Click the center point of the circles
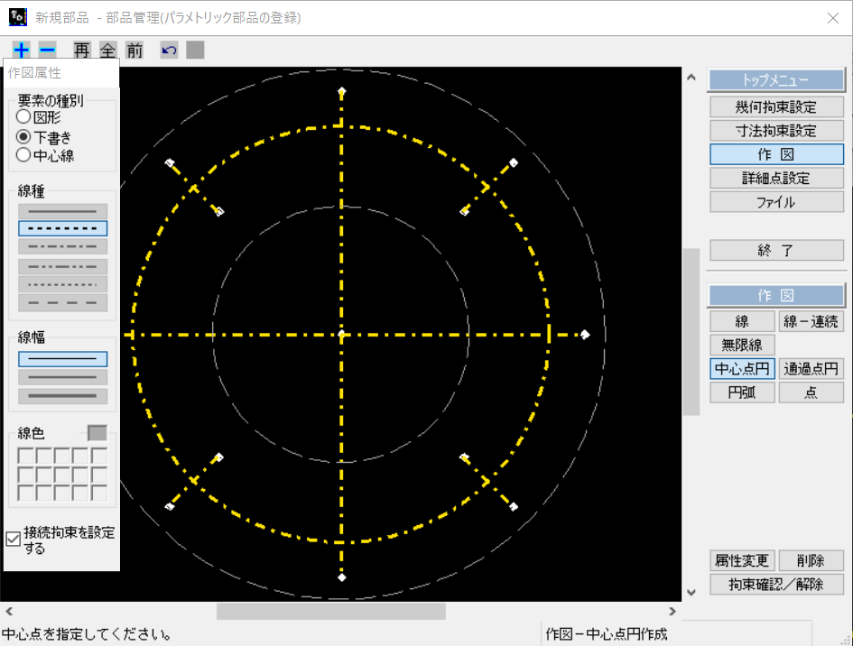 point(341,335)
